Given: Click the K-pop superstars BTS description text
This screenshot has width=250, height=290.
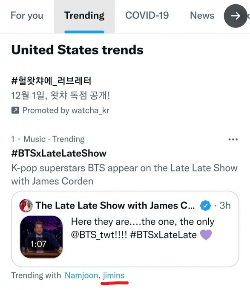Looking at the screenshot, I should (124, 174).
